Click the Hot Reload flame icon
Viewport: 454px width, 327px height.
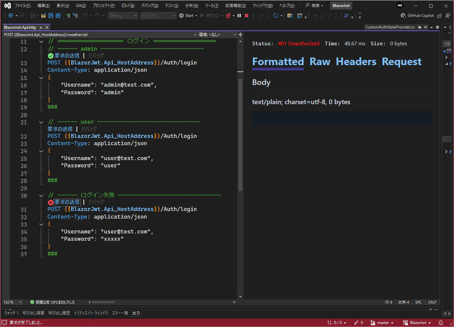[228, 16]
